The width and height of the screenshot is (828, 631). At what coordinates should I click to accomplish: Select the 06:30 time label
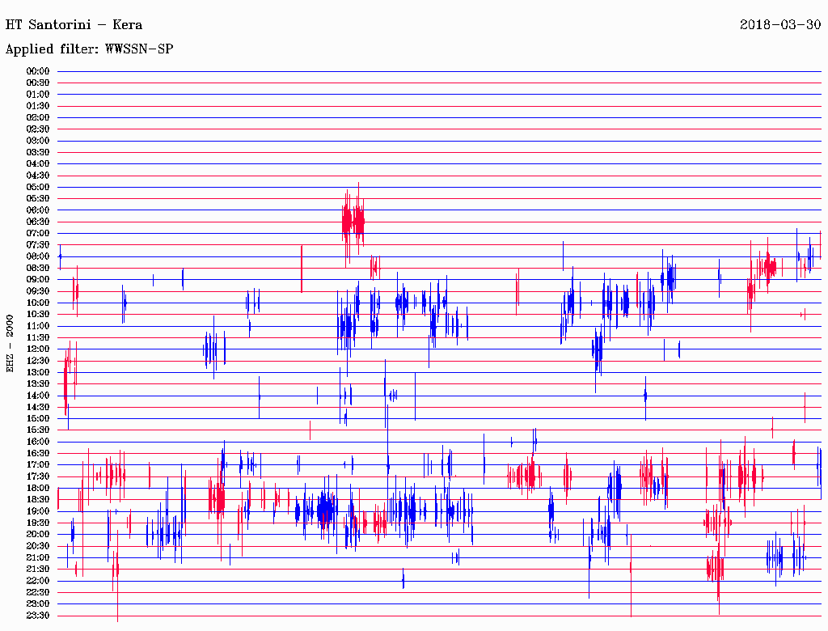38,222
